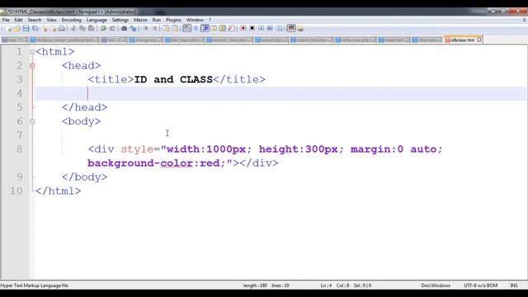Toggle the Word Wrap toolbar button
The width and height of the screenshot is (528, 297).
[187, 29]
